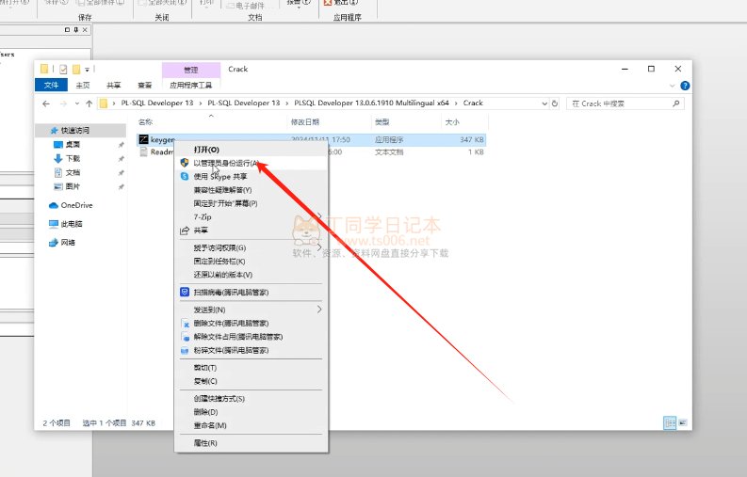
Task: Click the 347 KB size cell
Action: click(x=472, y=139)
